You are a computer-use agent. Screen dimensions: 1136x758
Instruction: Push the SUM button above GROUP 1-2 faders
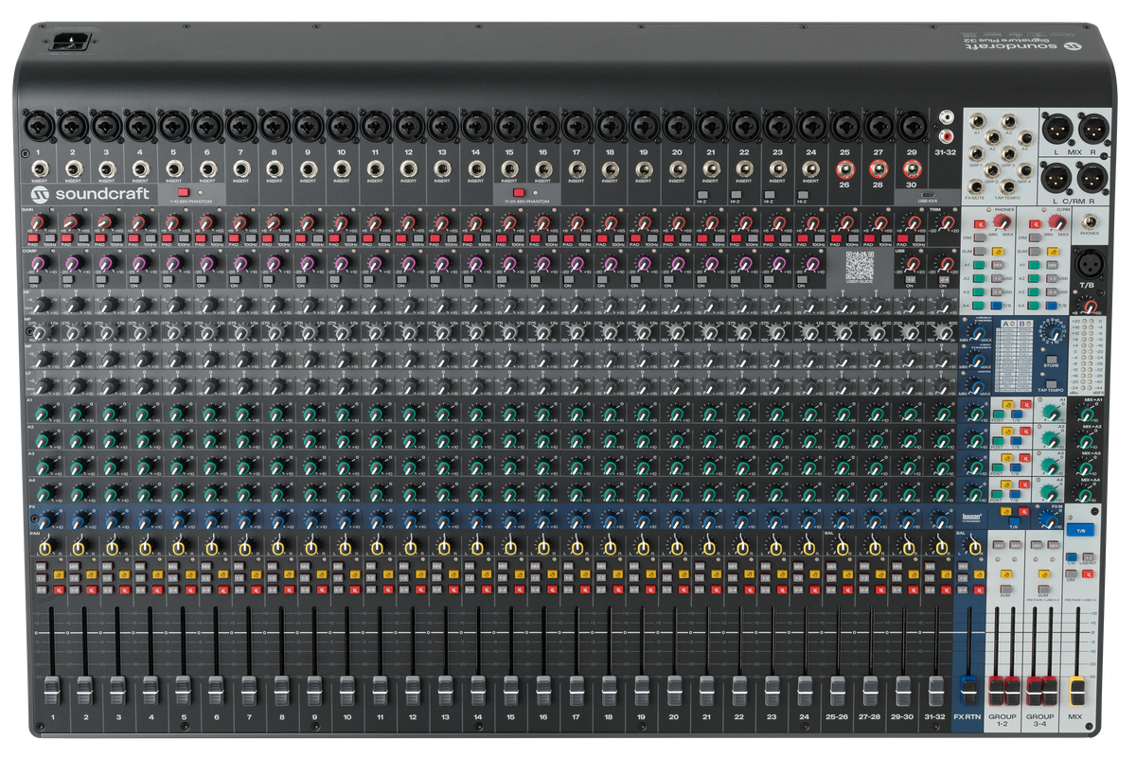pos(1005,589)
